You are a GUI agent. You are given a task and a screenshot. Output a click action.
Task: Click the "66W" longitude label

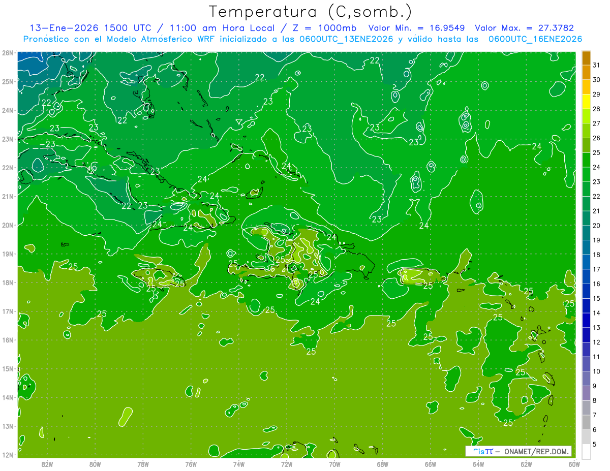(x=430, y=463)
